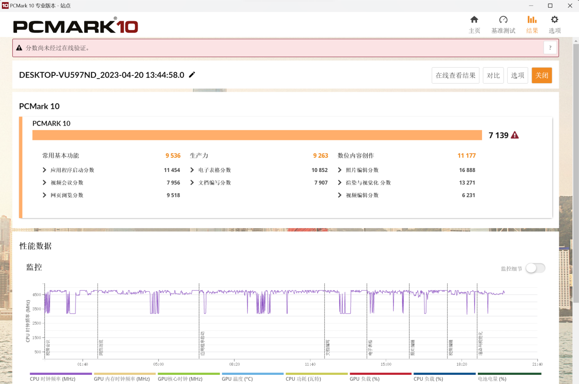This screenshot has height=384, width=579.
Task: Click the question mark help button
Action: tap(550, 48)
